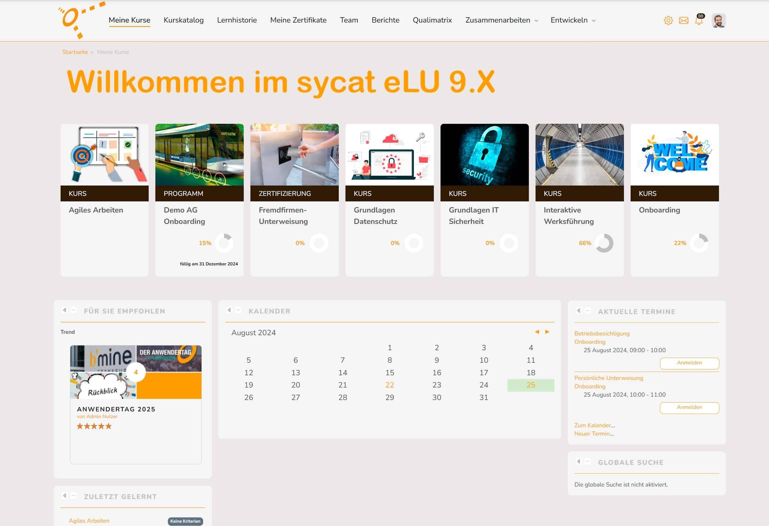Open the Qualimatrix menu item
Screen dimensions: 769x526
pos(432,20)
